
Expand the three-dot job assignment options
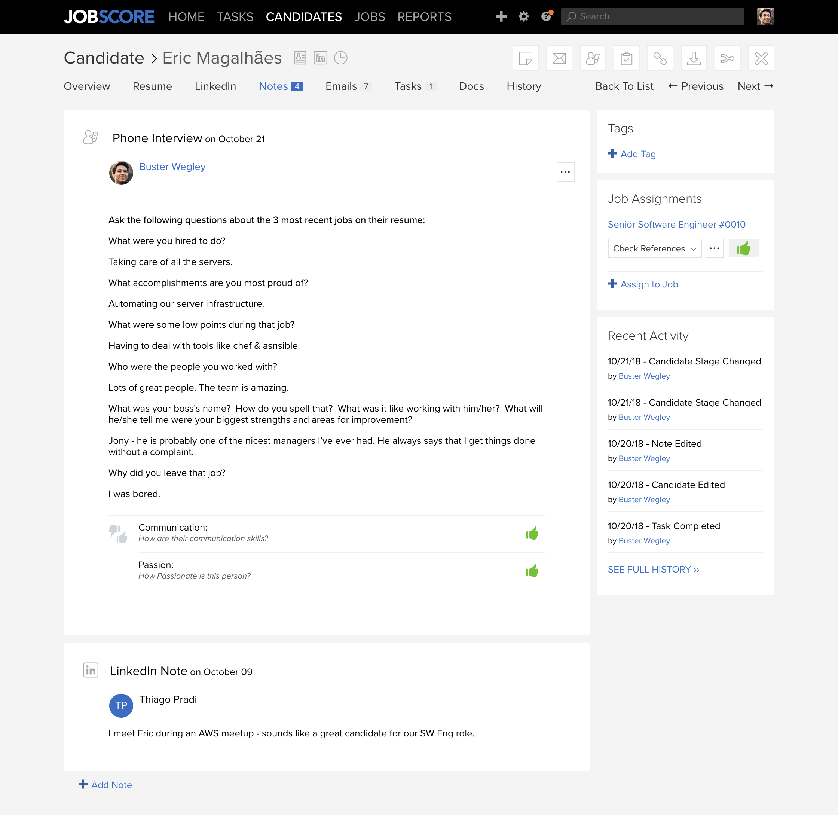[715, 248]
